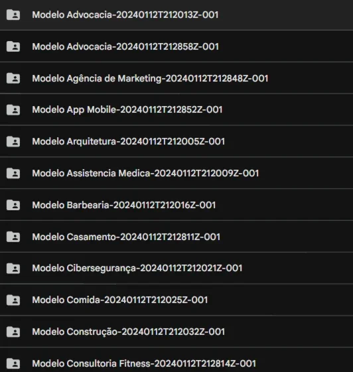Click folder icon beside Modelo Barbearia

pos(13,205)
